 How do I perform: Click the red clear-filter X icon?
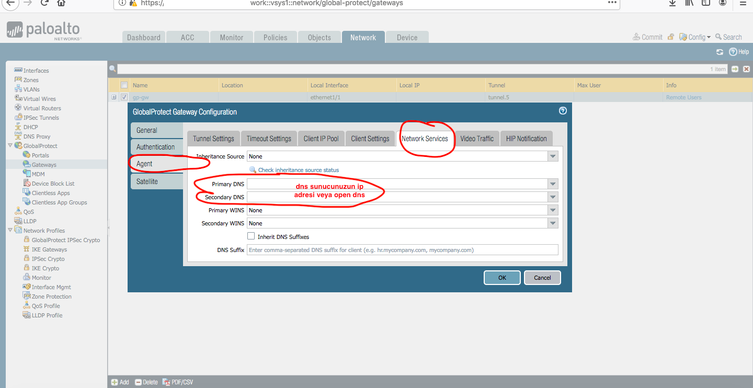(747, 69)
